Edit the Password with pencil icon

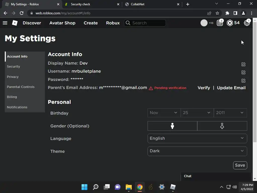243,80
